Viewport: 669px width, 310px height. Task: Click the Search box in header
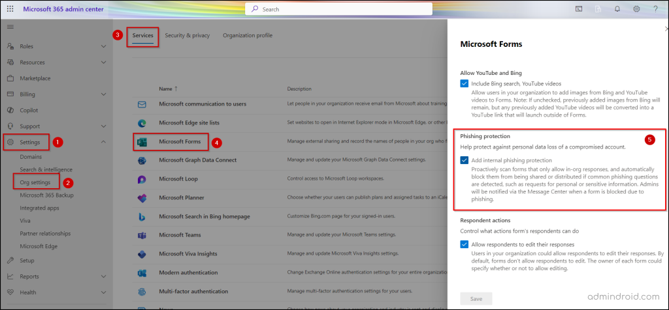338,9
